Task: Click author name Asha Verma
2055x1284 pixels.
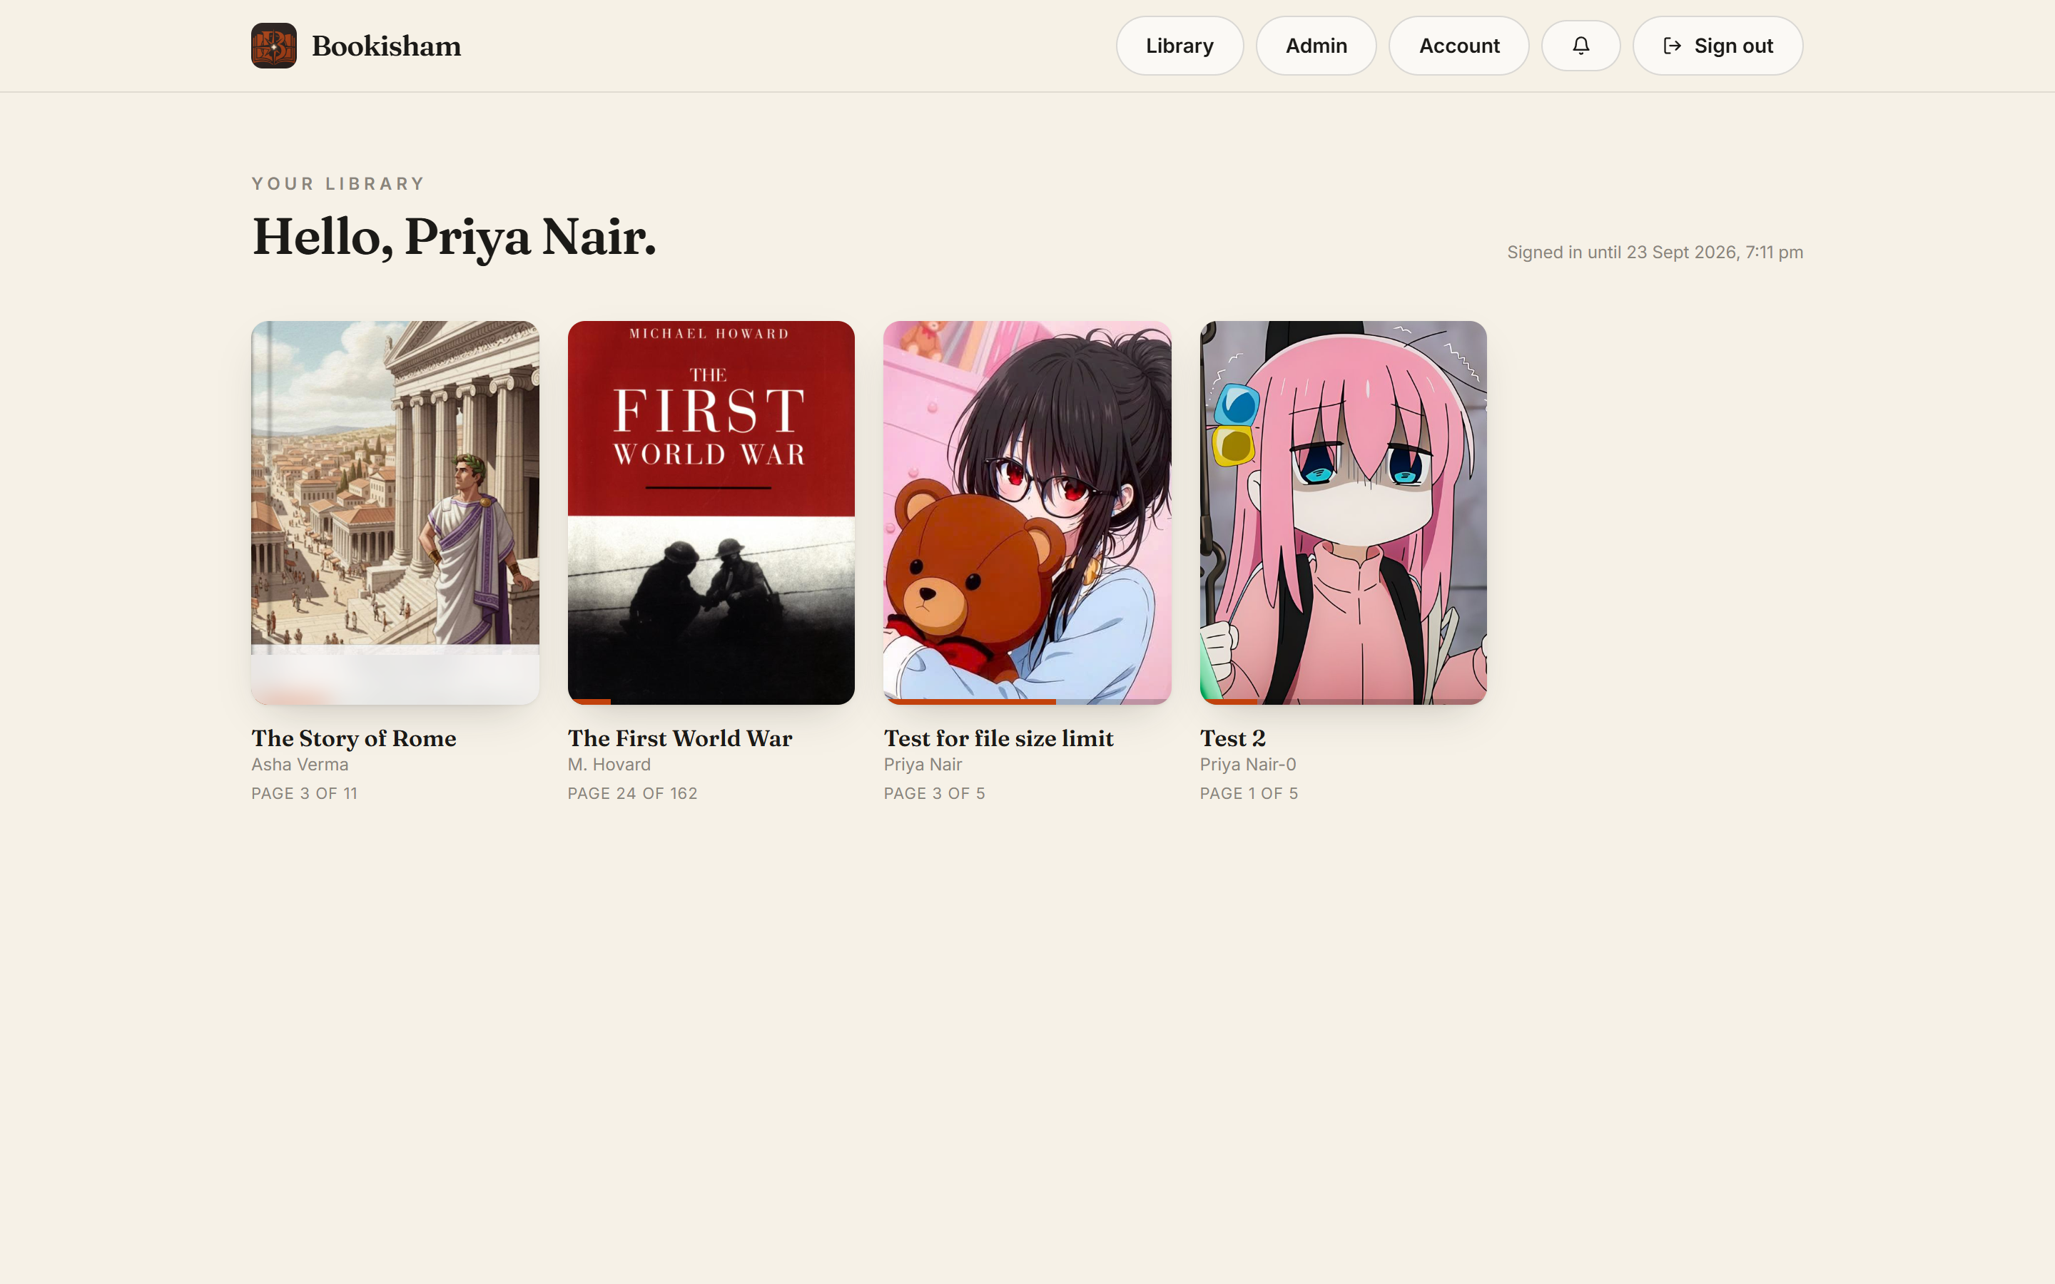Action: point(300,764)
